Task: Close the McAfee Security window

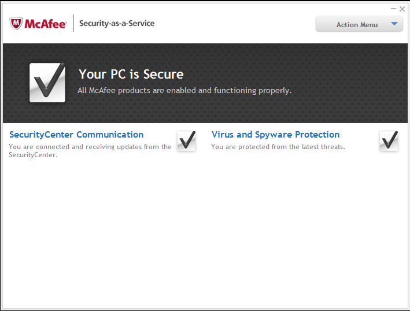Action: click(402, 9)
